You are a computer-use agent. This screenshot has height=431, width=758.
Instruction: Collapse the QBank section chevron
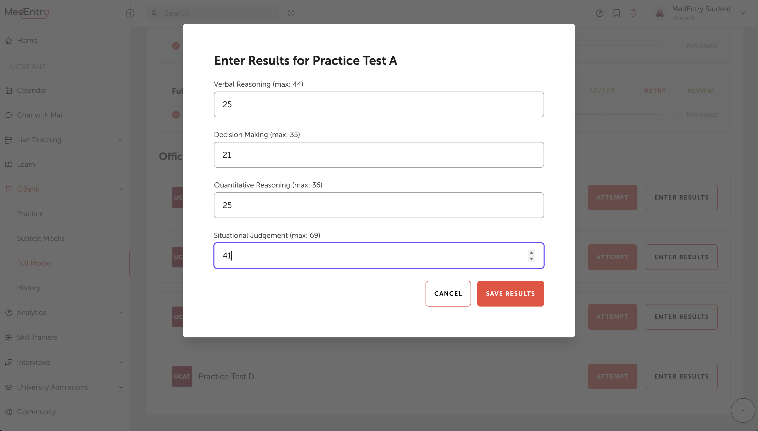121,189
